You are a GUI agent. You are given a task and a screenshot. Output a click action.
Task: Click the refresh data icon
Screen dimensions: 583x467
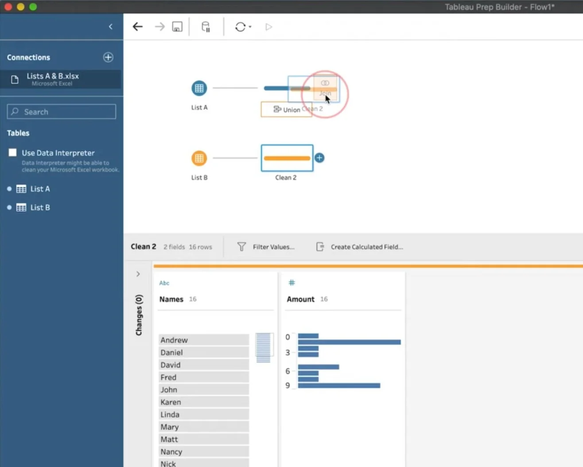click(x=240, y=27)
